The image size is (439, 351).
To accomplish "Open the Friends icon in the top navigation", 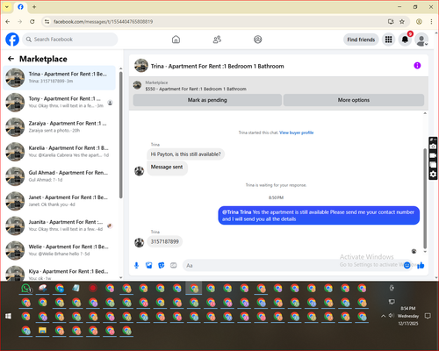I will pyautogui.click(x=217, y=39).
